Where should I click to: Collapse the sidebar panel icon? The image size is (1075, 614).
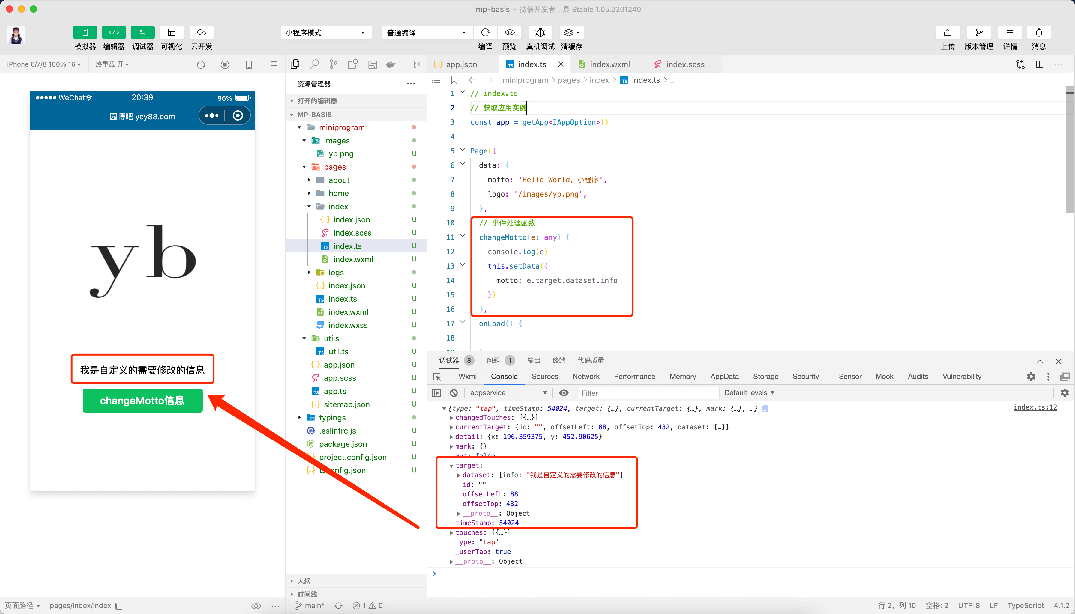coord(418,64)
